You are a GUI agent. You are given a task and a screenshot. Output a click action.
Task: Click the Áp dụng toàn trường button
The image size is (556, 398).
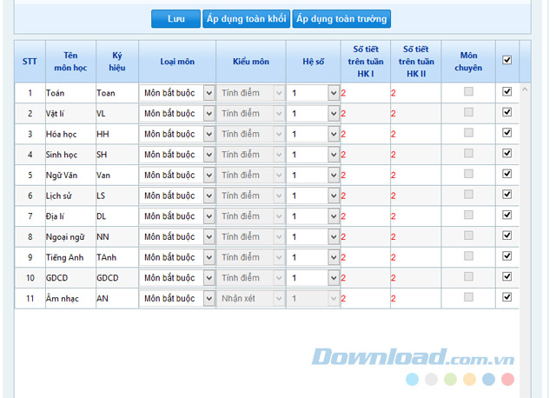tap(341, 18)
